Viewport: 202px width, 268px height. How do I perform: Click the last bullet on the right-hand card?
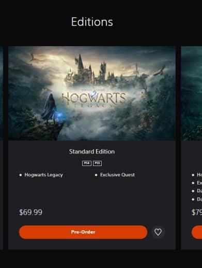point(197,199)
